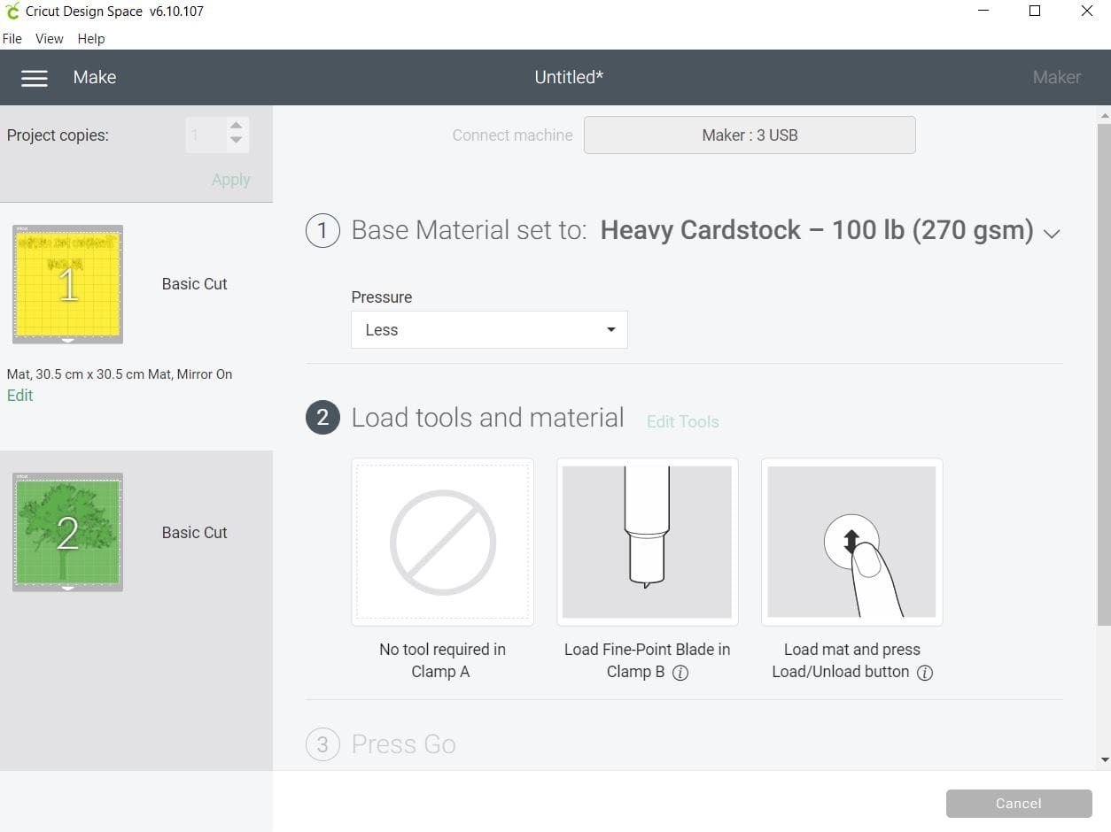Click the Heavy Cardstock material name

[817, 230]
